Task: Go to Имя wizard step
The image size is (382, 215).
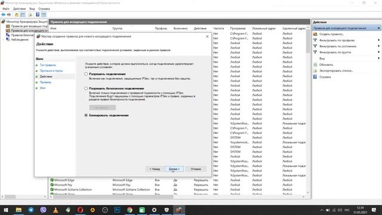Action: (x=42, y=88)
